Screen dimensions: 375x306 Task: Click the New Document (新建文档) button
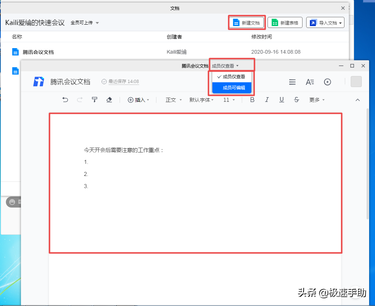click(x=247, y=23)
